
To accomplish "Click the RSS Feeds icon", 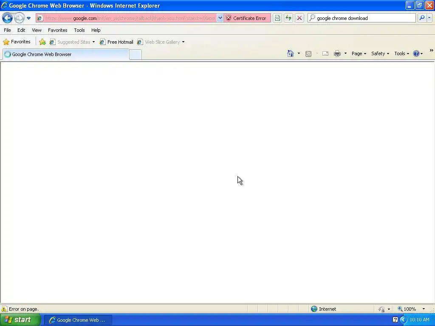I will (308, 54).
